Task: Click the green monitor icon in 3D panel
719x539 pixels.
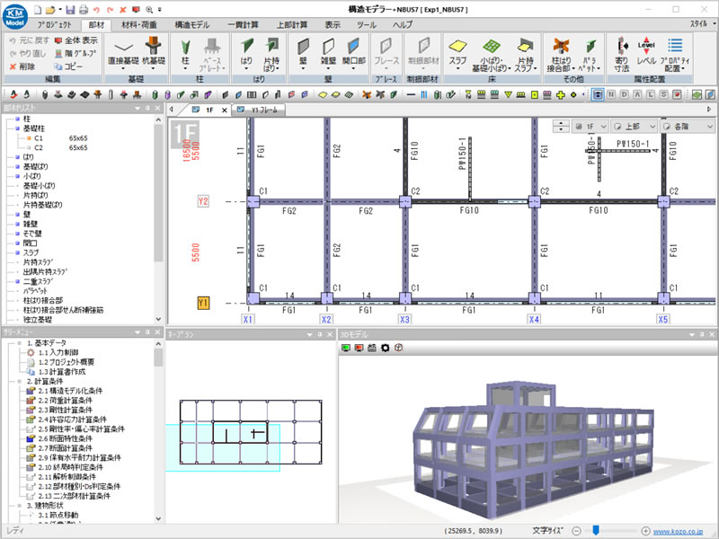Action: pyautogui.click(x=346, y=347)
